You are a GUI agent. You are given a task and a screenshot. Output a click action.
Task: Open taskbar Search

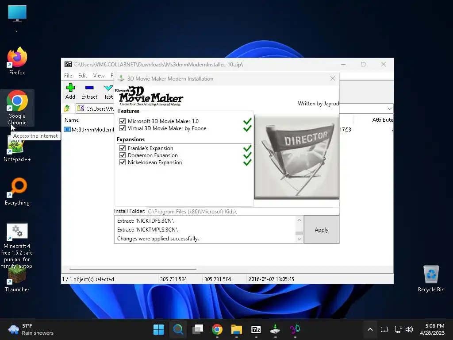click(x=178, y=329)
